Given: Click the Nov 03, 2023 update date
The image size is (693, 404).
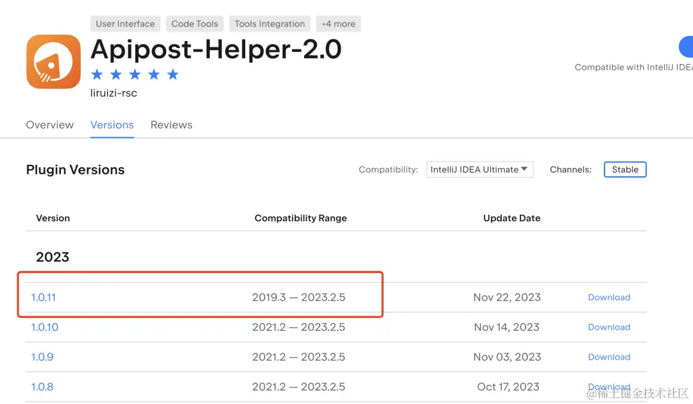Looking at the screenshot, I should 507,357.
